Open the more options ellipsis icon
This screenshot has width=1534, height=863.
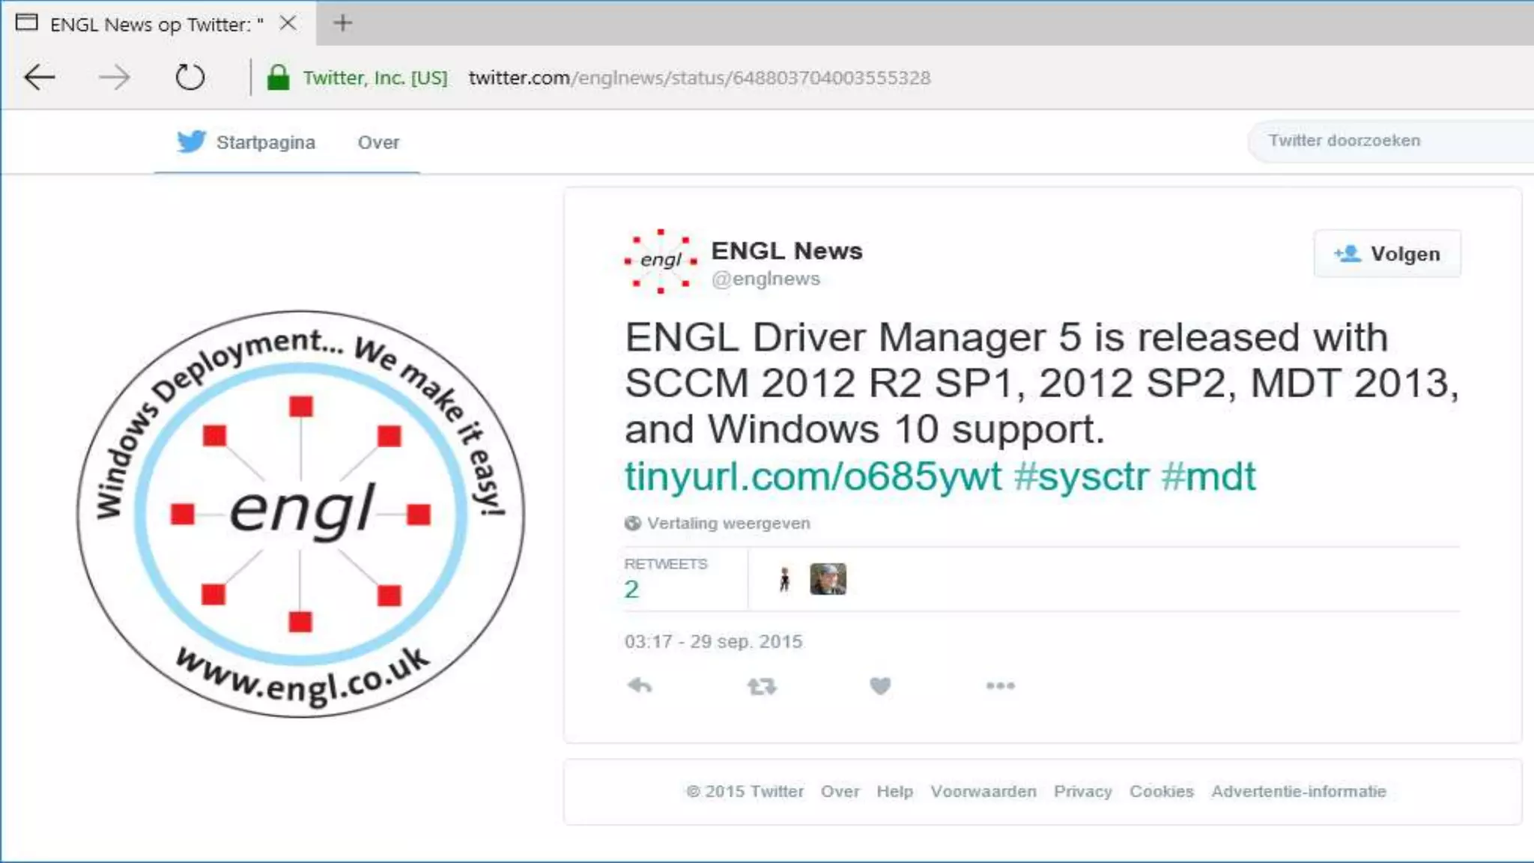(x=1001, y=685)
